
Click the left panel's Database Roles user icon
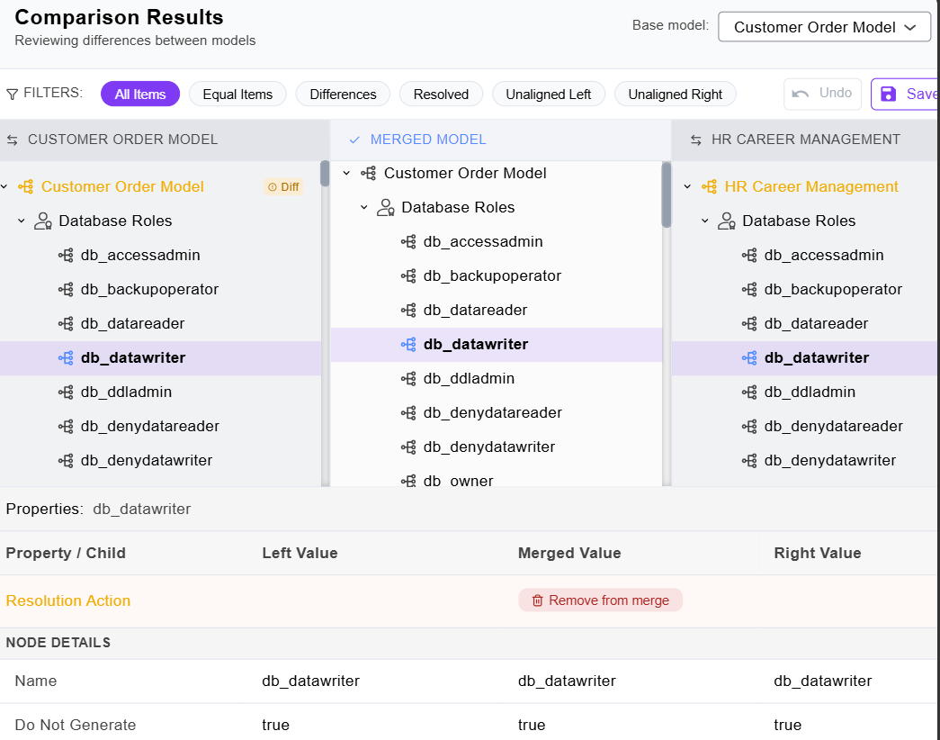tap(43, 221)
